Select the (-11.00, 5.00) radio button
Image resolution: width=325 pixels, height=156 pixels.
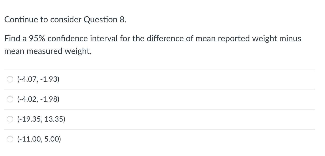click(x=10, y=139)
